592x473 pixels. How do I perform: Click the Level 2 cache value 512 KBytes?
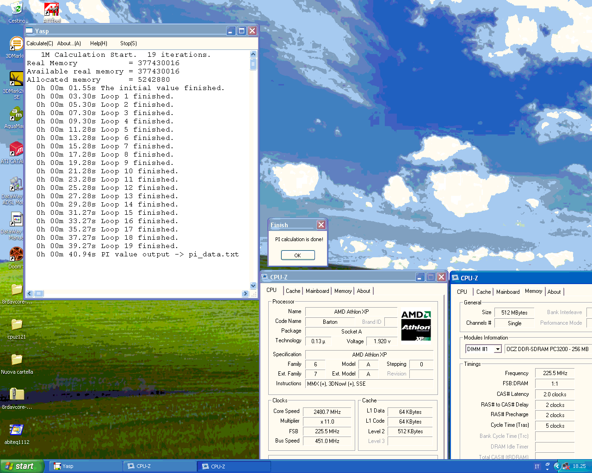point(411,431)
